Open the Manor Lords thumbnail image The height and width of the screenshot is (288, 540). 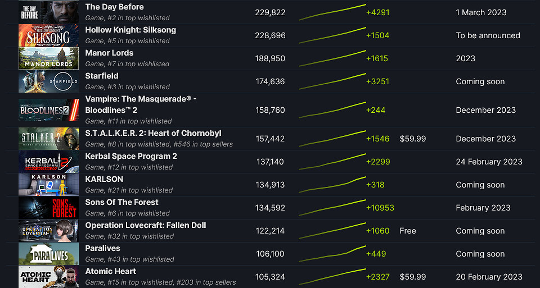48,58
